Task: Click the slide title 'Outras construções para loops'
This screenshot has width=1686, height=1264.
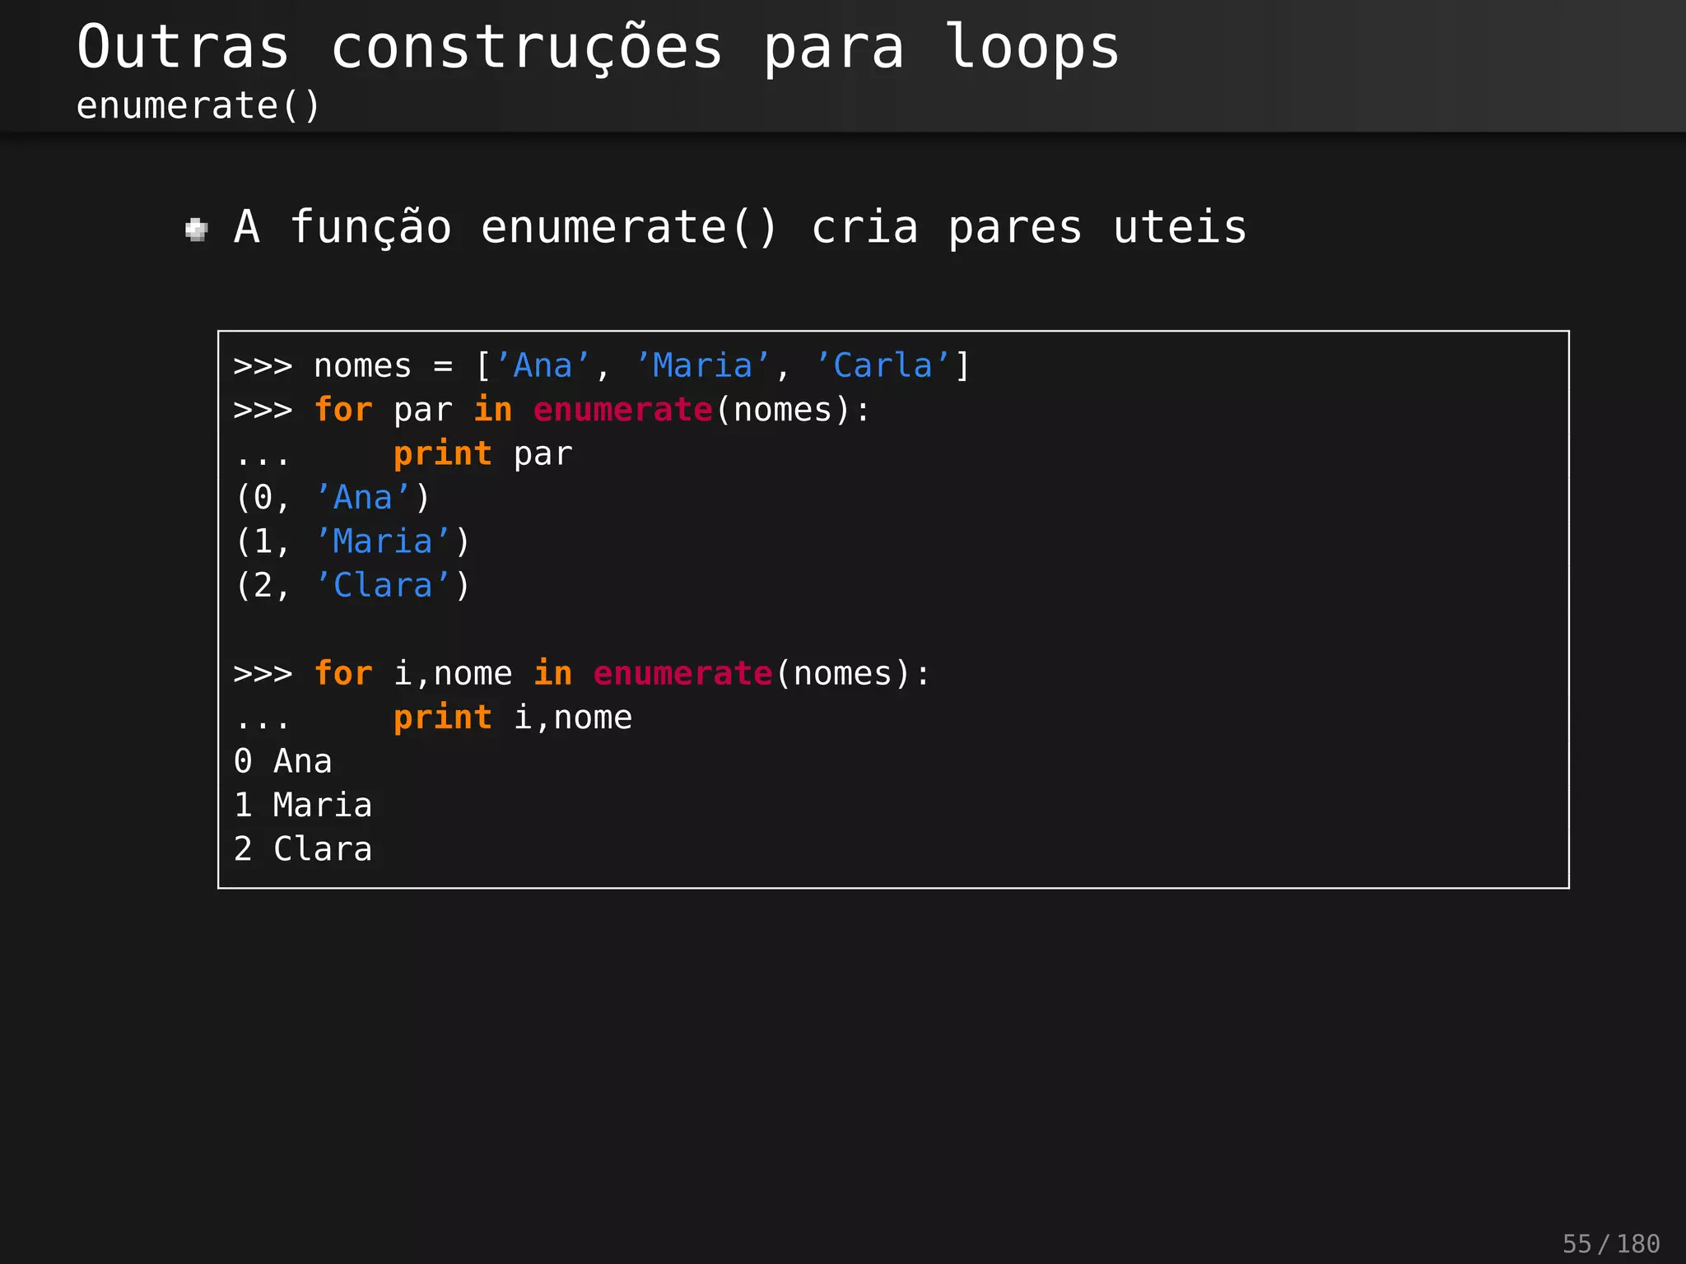Action: point(598,48)
